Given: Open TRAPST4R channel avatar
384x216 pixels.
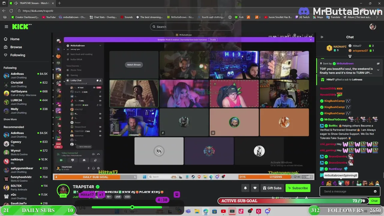Looking at the screenshot, I should [x=63, y=190].
